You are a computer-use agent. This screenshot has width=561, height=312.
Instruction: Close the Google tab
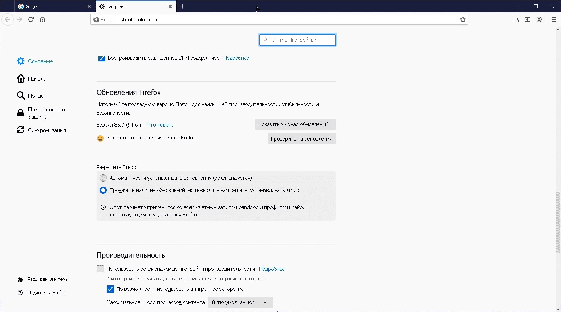coord(89,6)
